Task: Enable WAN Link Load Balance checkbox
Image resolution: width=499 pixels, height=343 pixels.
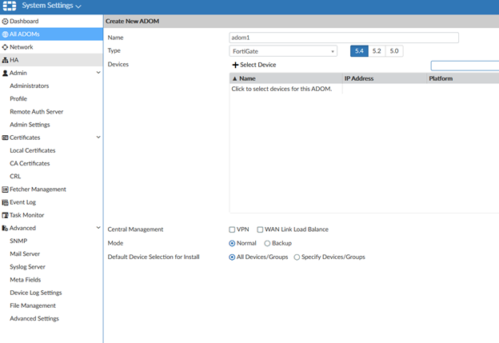Action: pos(261,229)
